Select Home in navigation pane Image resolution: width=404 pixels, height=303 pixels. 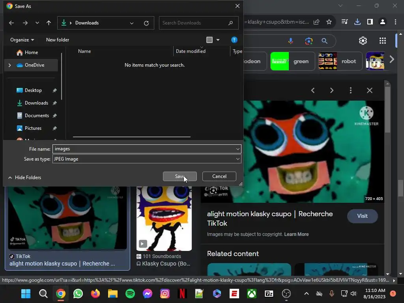pyautogui.click(x=31, y=52)
